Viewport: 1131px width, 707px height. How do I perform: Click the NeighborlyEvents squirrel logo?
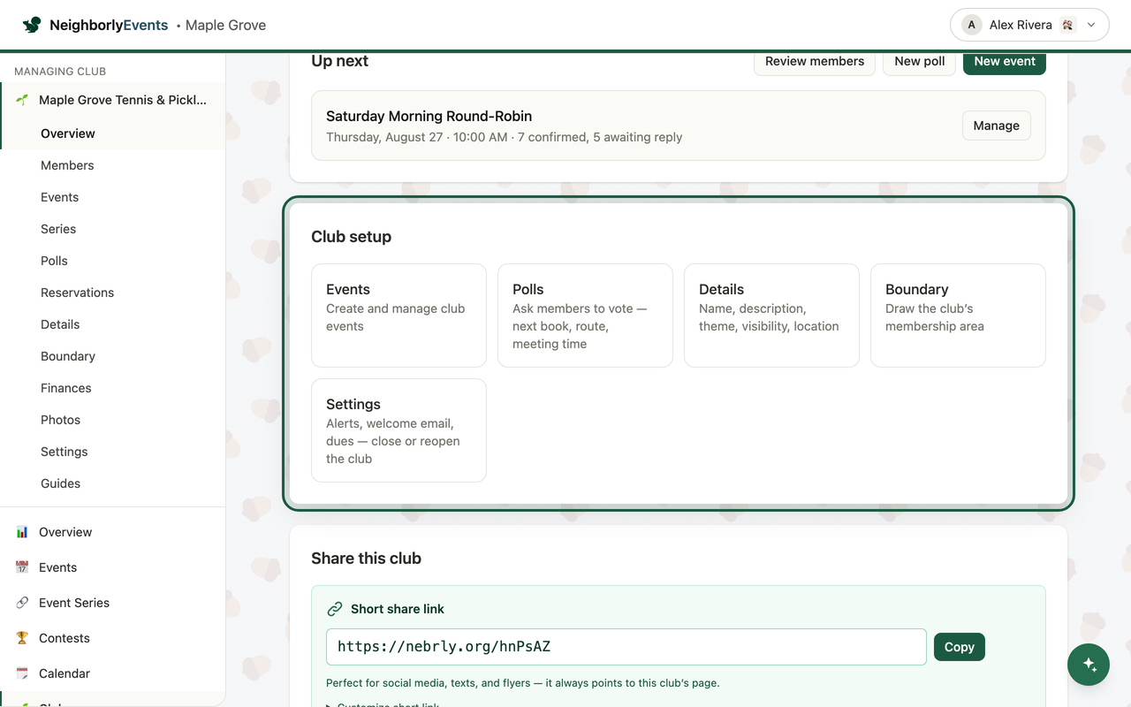(x=32, y=25)
